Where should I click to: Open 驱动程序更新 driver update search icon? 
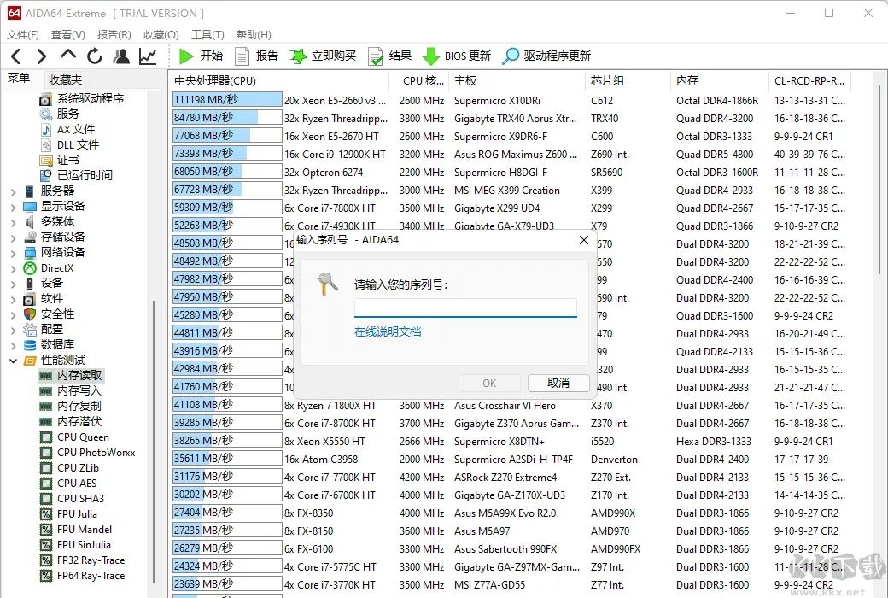coord(511,56)
